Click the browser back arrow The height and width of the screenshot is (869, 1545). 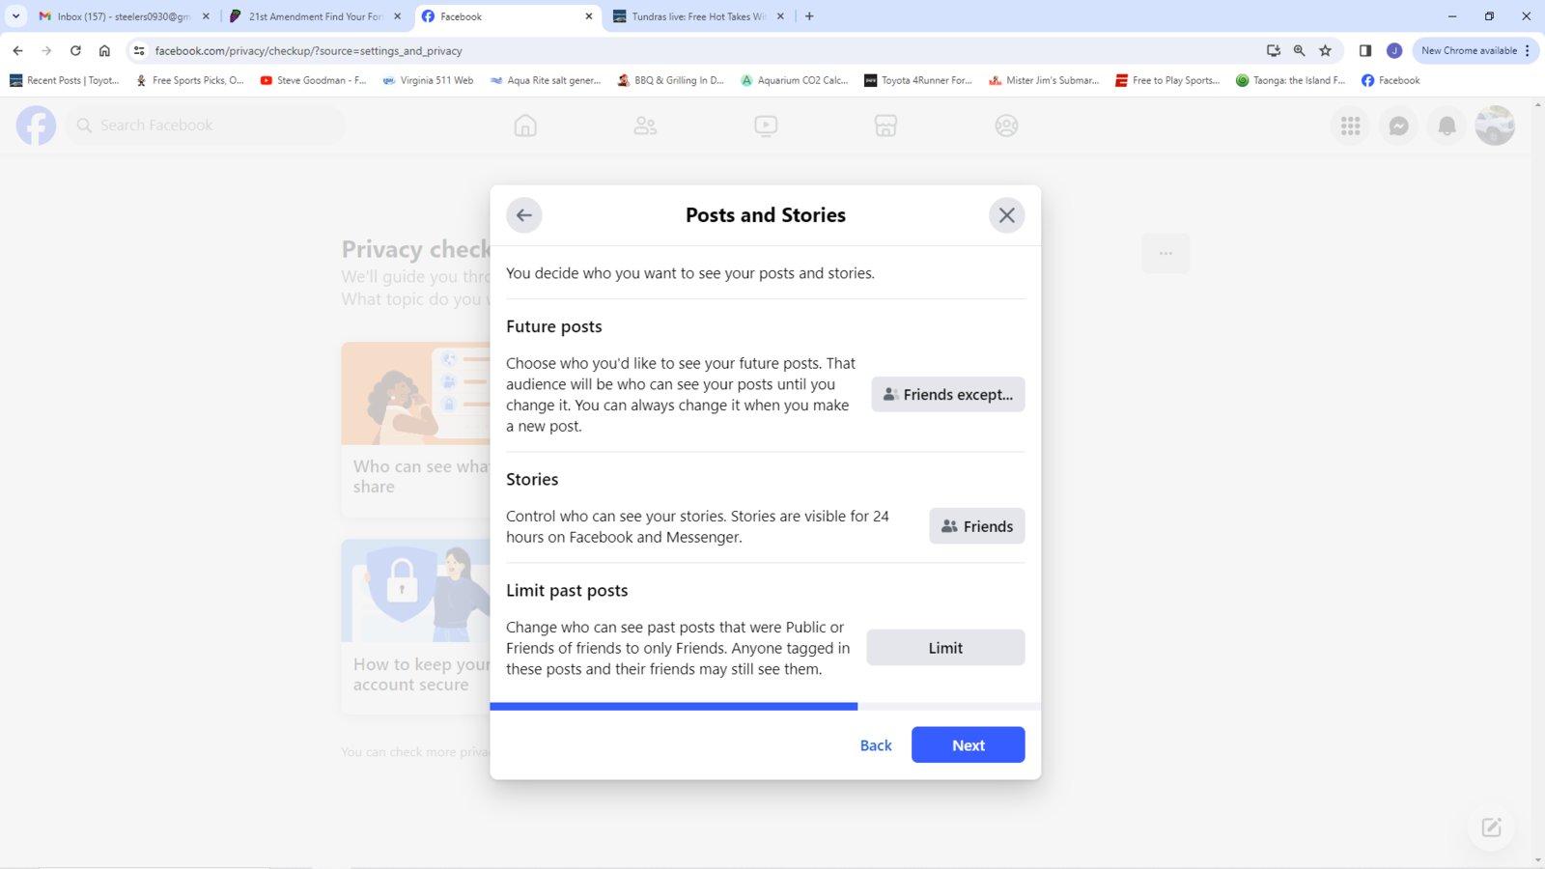(17, 50)
